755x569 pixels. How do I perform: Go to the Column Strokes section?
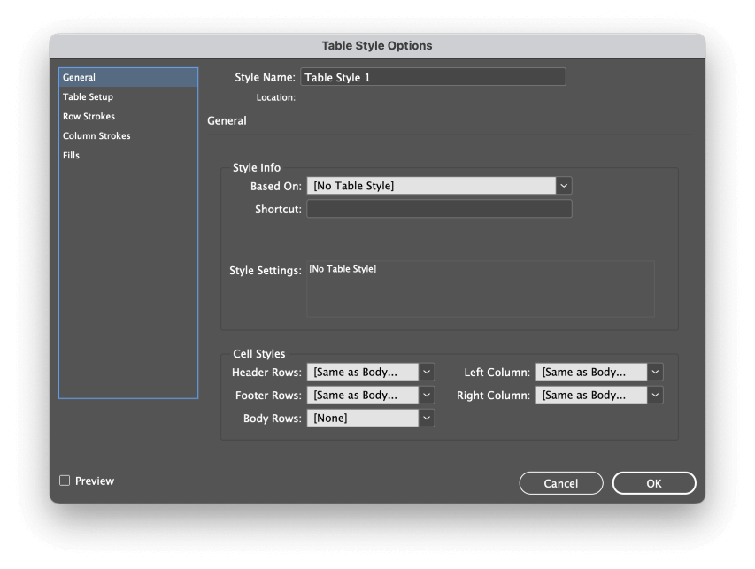pyautogui.click(x=96, y=136)
